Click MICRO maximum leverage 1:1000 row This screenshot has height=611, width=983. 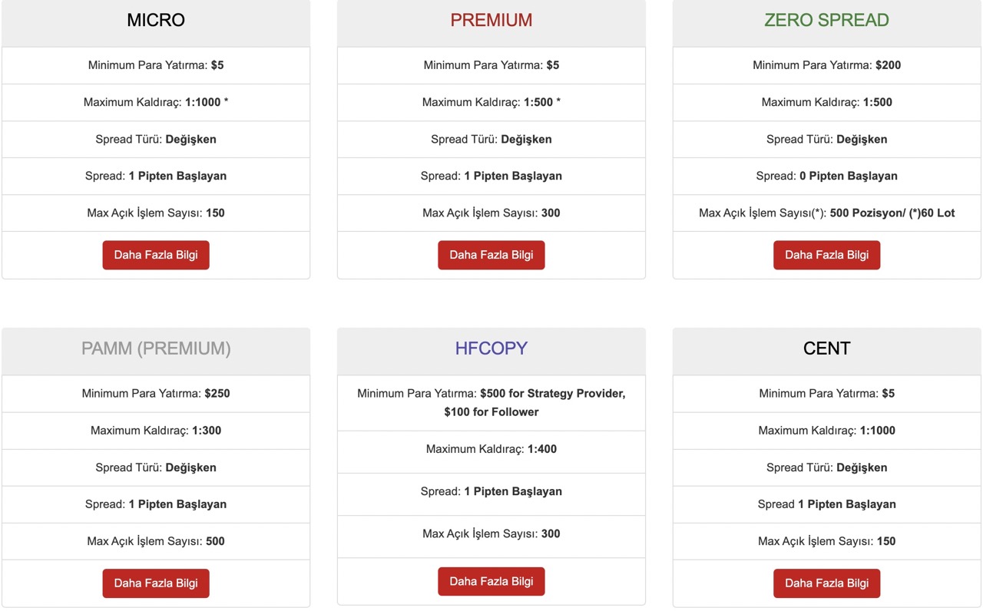coord(156,102)
